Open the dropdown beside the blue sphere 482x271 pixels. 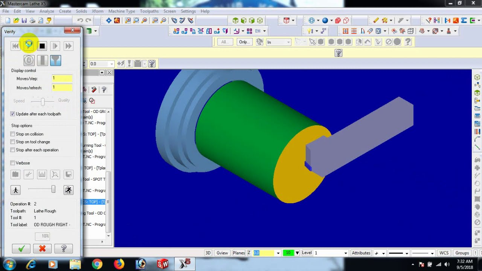click(x=331, y=20)
